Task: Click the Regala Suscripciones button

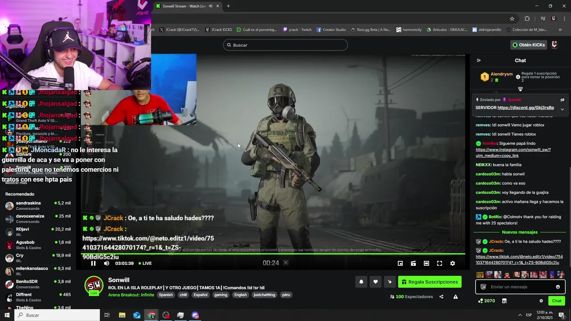Action: tap(430, 282)
